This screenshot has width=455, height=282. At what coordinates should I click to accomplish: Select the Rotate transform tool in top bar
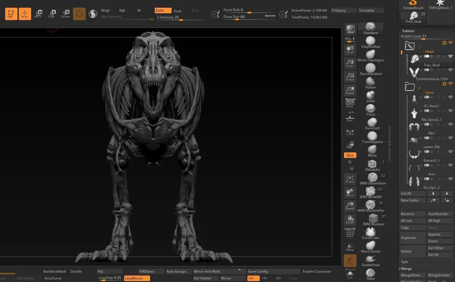[66, 14]
